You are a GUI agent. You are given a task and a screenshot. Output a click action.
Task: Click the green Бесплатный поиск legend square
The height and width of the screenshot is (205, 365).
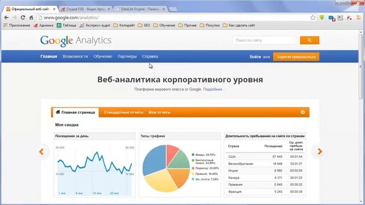coord(193,161)
